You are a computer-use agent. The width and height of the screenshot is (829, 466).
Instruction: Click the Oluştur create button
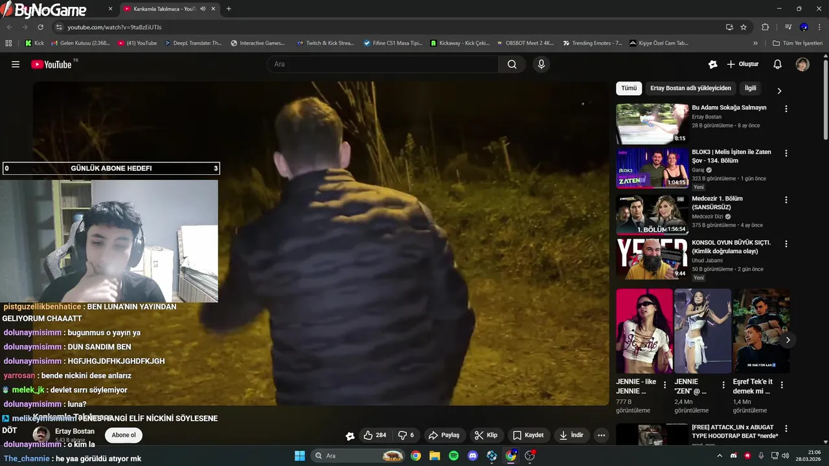click(743, 64)
